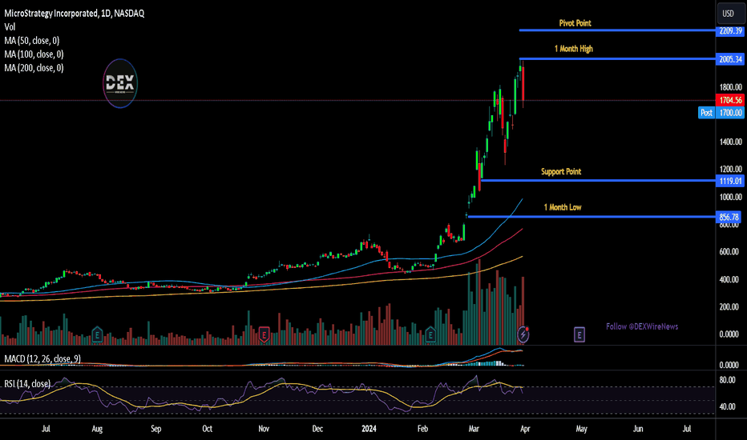The image size is (747, 440).
Task: Select the Vol indicator label
Action: pyautogui.click(x=10, y=27)
